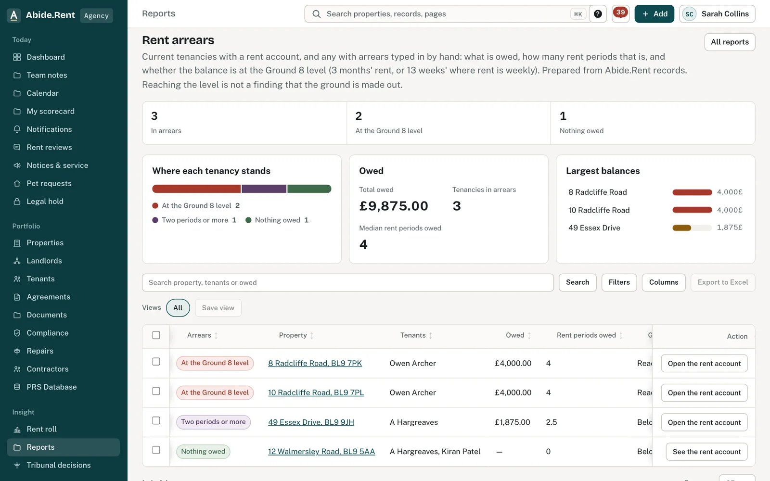
Task: Click the Pet requests house icon
Action: tap(17, 184)
